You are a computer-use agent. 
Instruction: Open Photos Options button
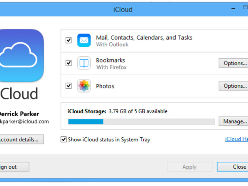click(234, 86)
